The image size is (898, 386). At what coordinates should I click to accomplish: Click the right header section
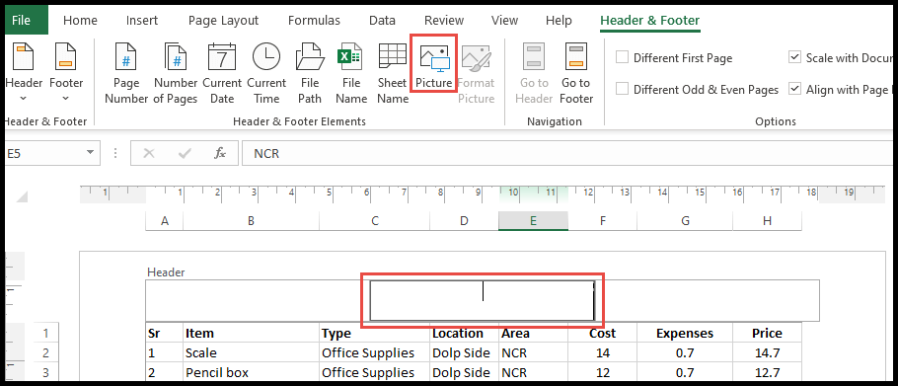[707, 300]
